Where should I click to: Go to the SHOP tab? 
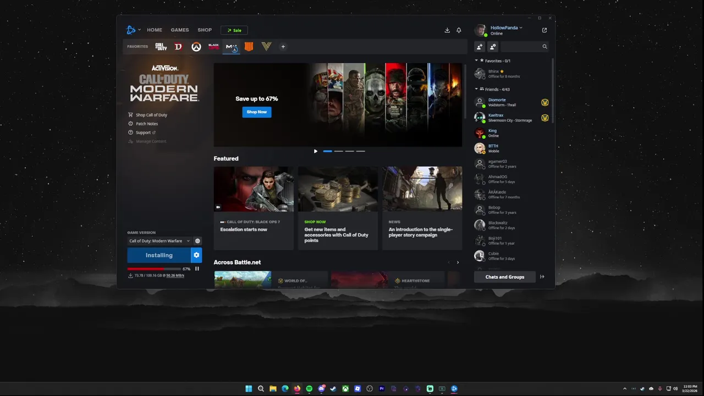point(205,30)
